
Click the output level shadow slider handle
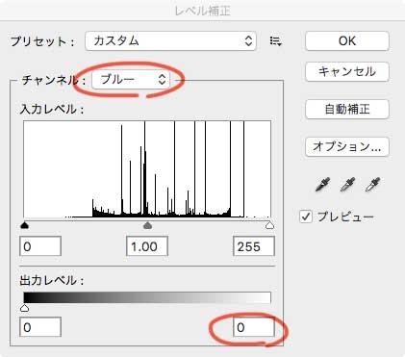point(24,308)
